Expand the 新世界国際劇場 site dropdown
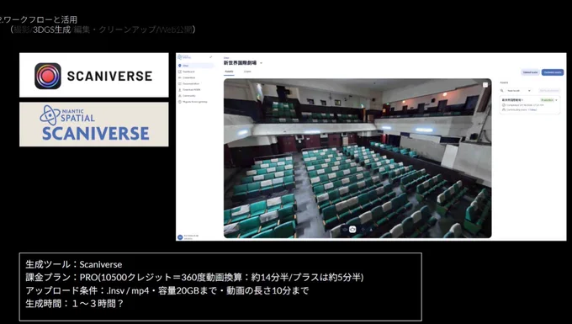This screenshot has width=572, height=324. click(261, 63)
